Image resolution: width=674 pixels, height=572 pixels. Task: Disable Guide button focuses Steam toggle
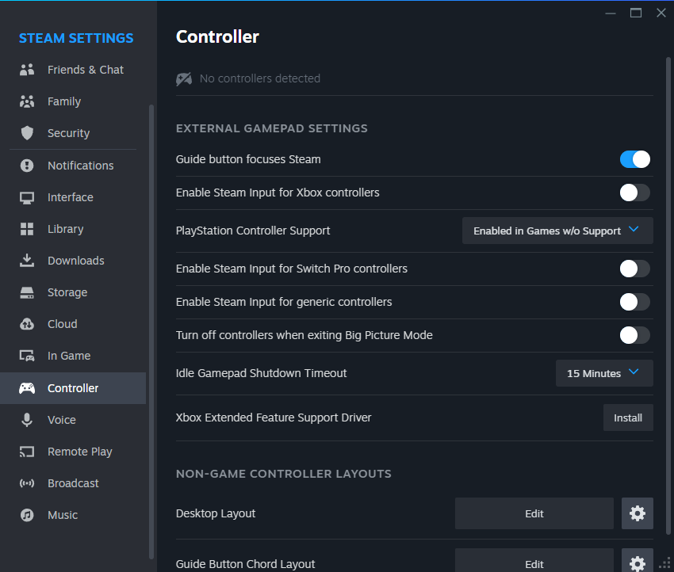pos(634,159)
